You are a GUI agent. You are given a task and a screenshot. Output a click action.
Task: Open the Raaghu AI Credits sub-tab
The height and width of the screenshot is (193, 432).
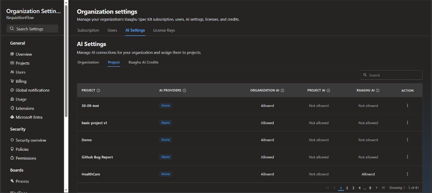click(143, 63)
